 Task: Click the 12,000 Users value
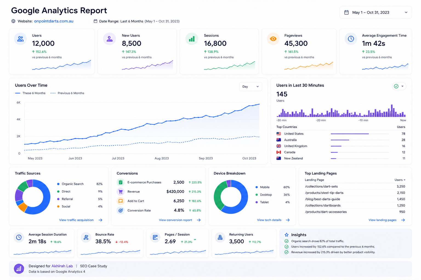[x=43, y=43]
